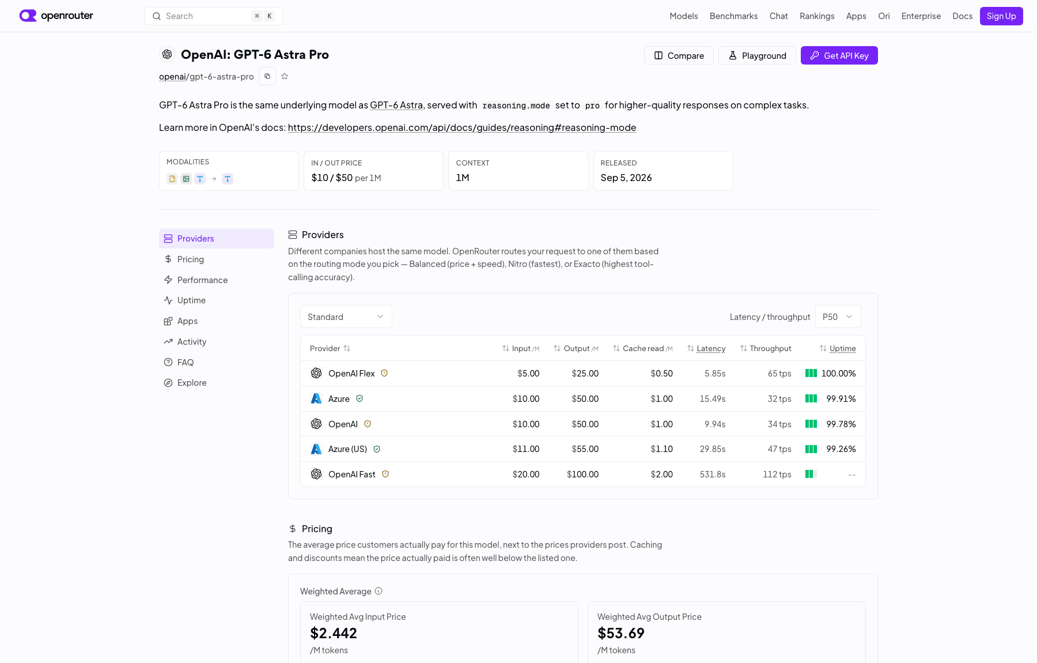The height and width of the screenshot is (663, 1037).
Task: Go to the Performance sidebar section
Action: click(x=217, y=280)
